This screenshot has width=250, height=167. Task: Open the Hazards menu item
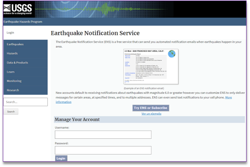[26, 53]
